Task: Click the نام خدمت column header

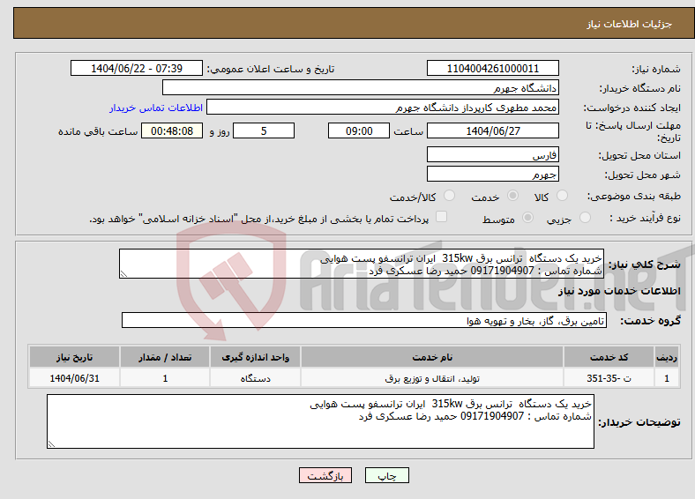Action: (432, 357)
